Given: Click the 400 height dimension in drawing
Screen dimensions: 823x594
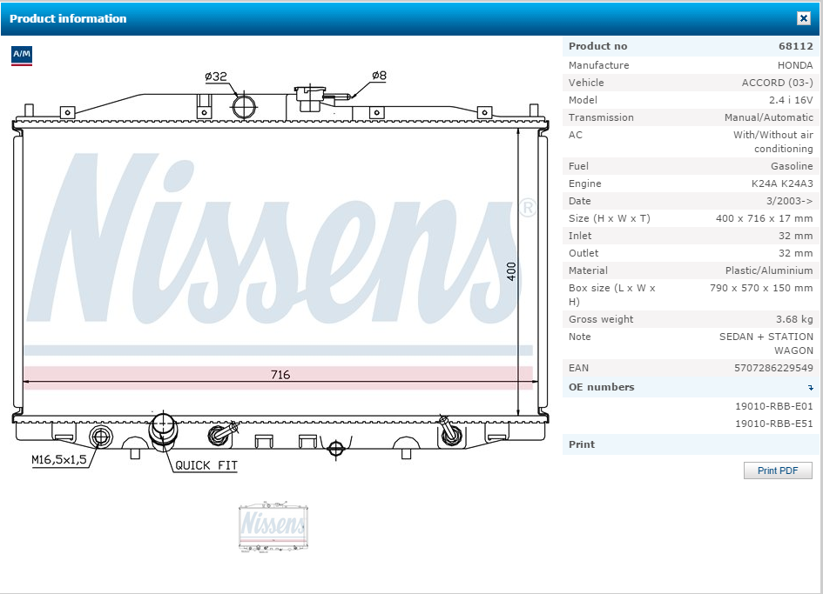Looking at the screenshot, I should click(x=511, y=271).
